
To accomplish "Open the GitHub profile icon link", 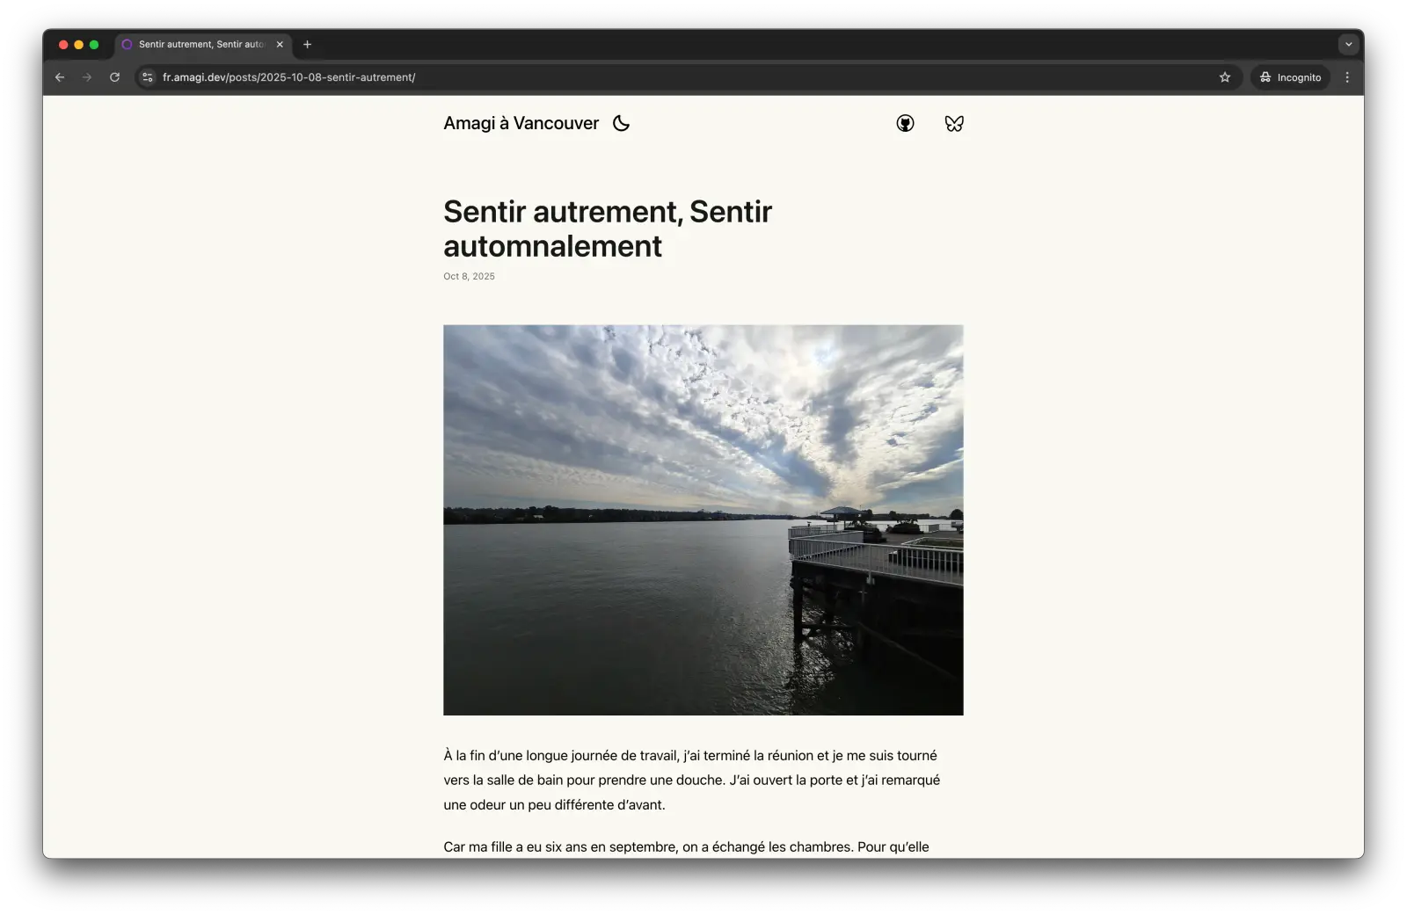I will point(905,123).
